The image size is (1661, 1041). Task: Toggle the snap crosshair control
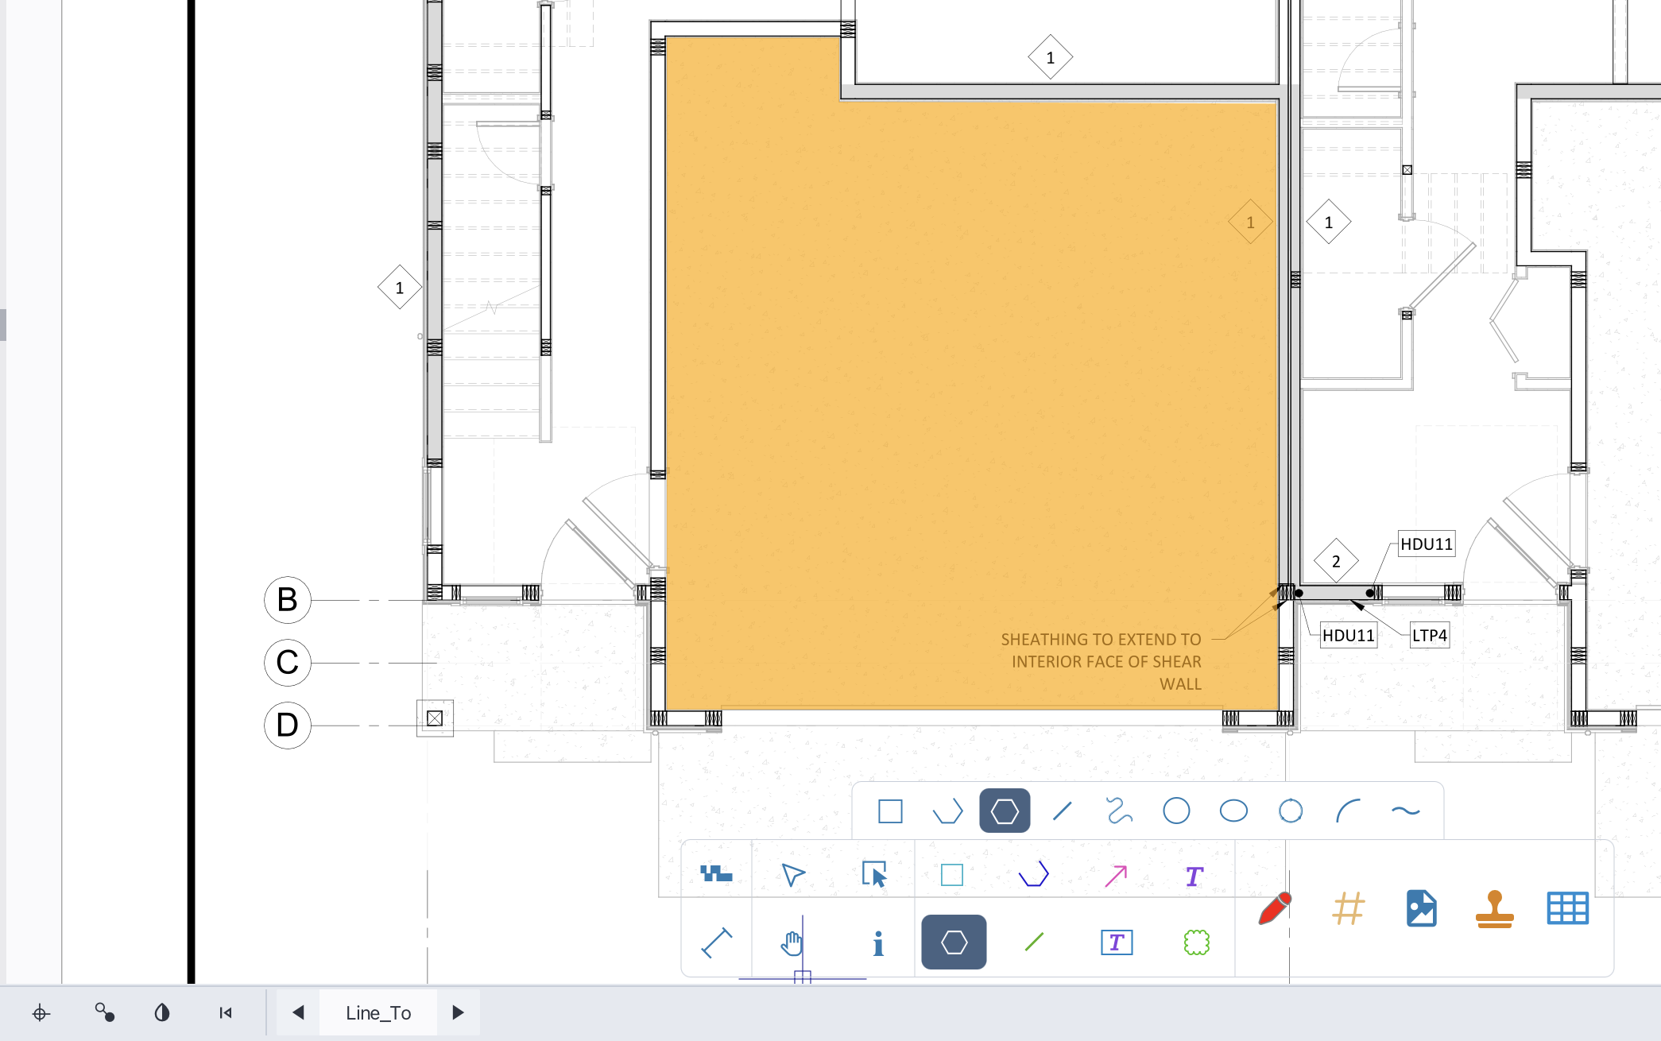pos(40,1012)
